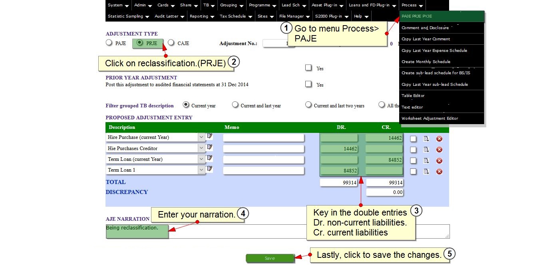Expand the Hie Purchases Creditor dropdown

(x=201, y=148)
